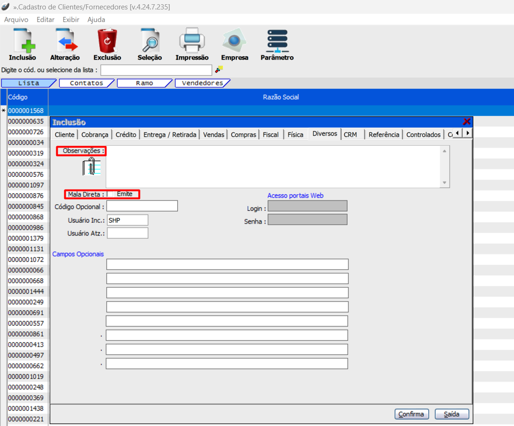This screenshot has height=426, width=514.
Task: Click the Saída button
Action: [x=452, y=414]
